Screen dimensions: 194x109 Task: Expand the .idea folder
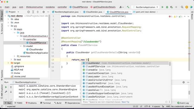tap(8, 19)
